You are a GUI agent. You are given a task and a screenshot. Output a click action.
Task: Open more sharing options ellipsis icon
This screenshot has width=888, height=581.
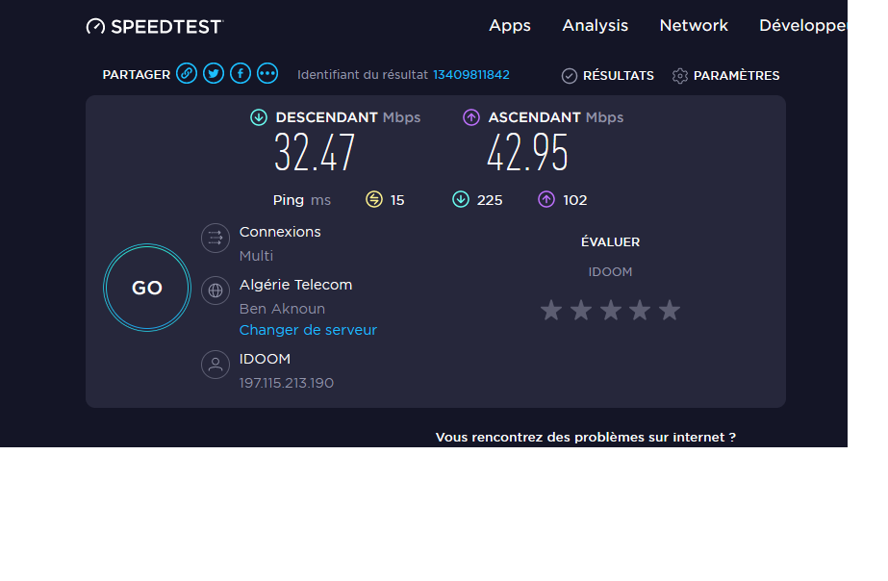point(267,74)
